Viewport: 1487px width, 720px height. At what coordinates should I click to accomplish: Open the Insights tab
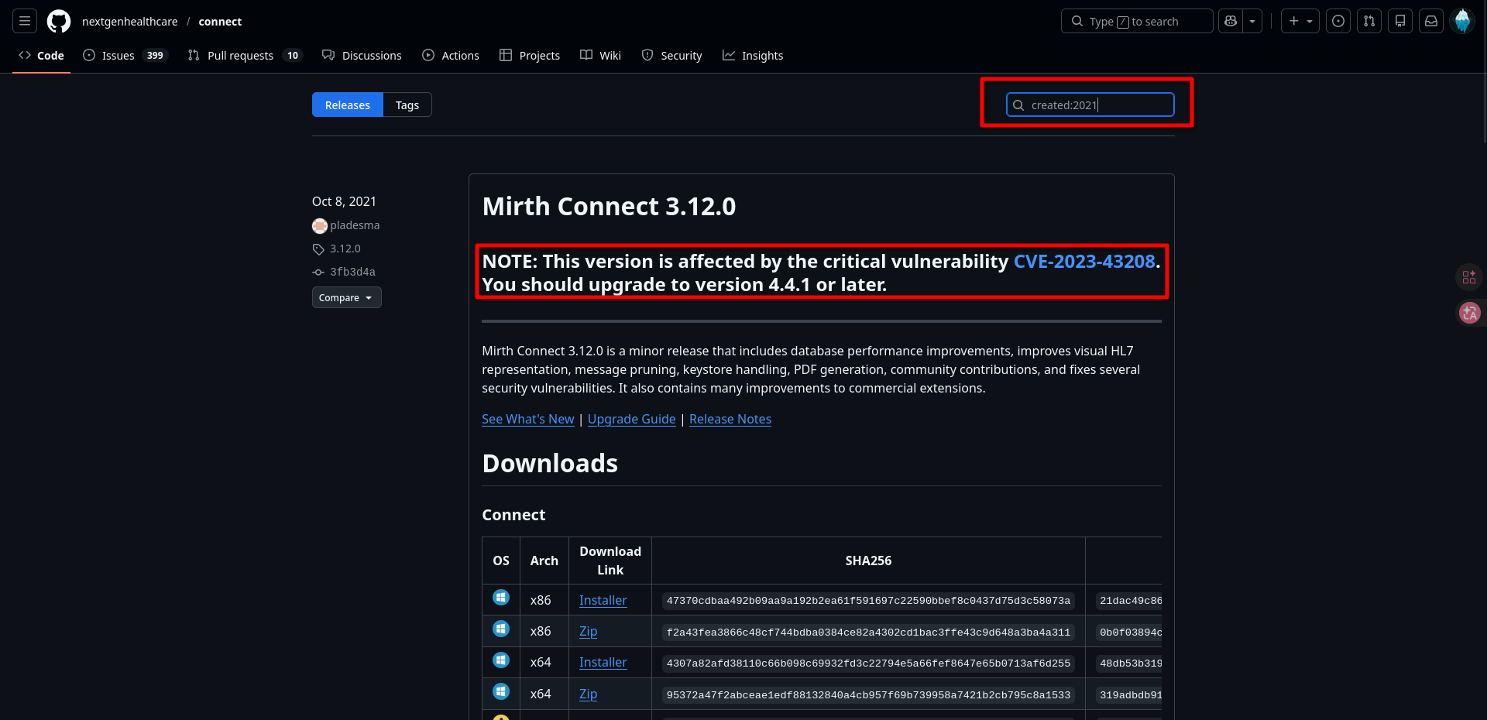753,55
